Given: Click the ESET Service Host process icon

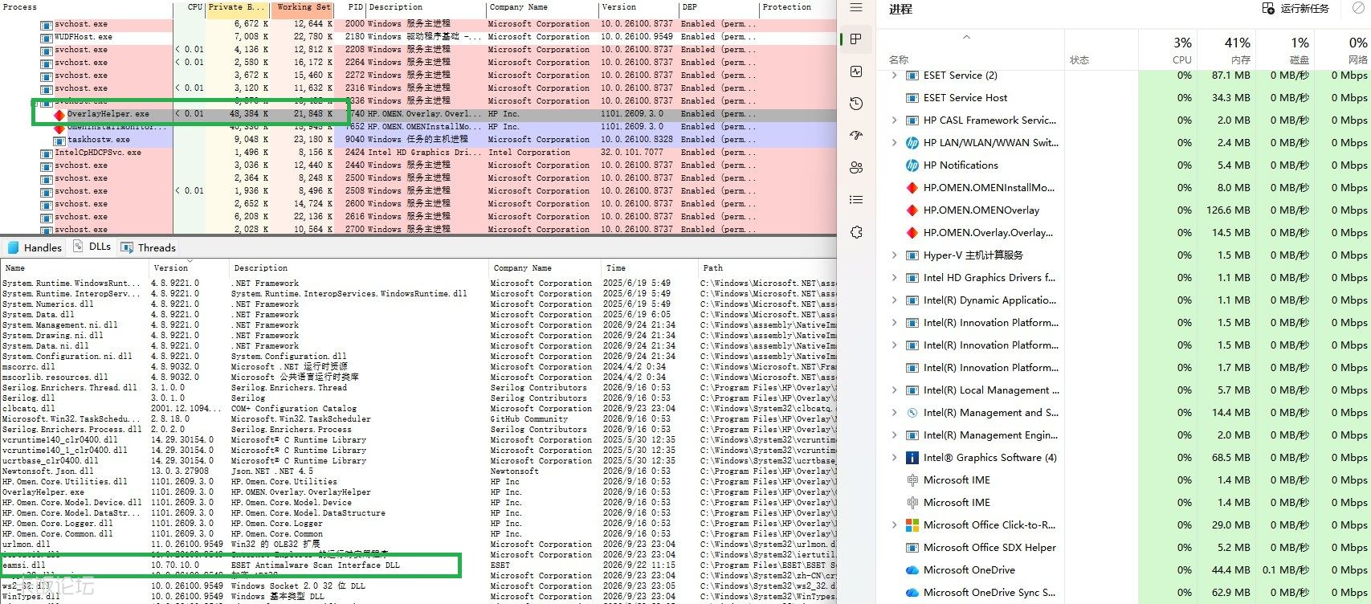Looking at the screenshot, I should coord(912,98).
